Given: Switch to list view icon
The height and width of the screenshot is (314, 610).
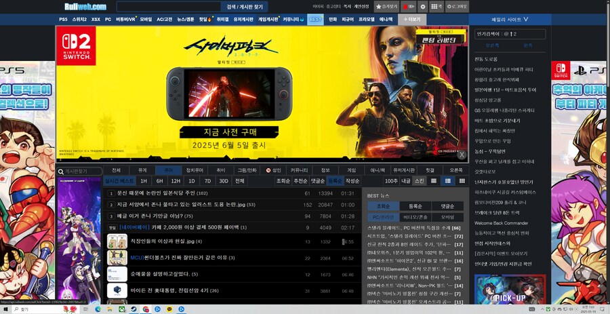Looking at the screenshot, I should tap(448, 181).
